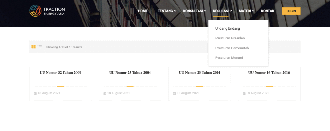330x131 pixels.
Task: Expand the Tentang dropdown menu
Action: point(167,11)
